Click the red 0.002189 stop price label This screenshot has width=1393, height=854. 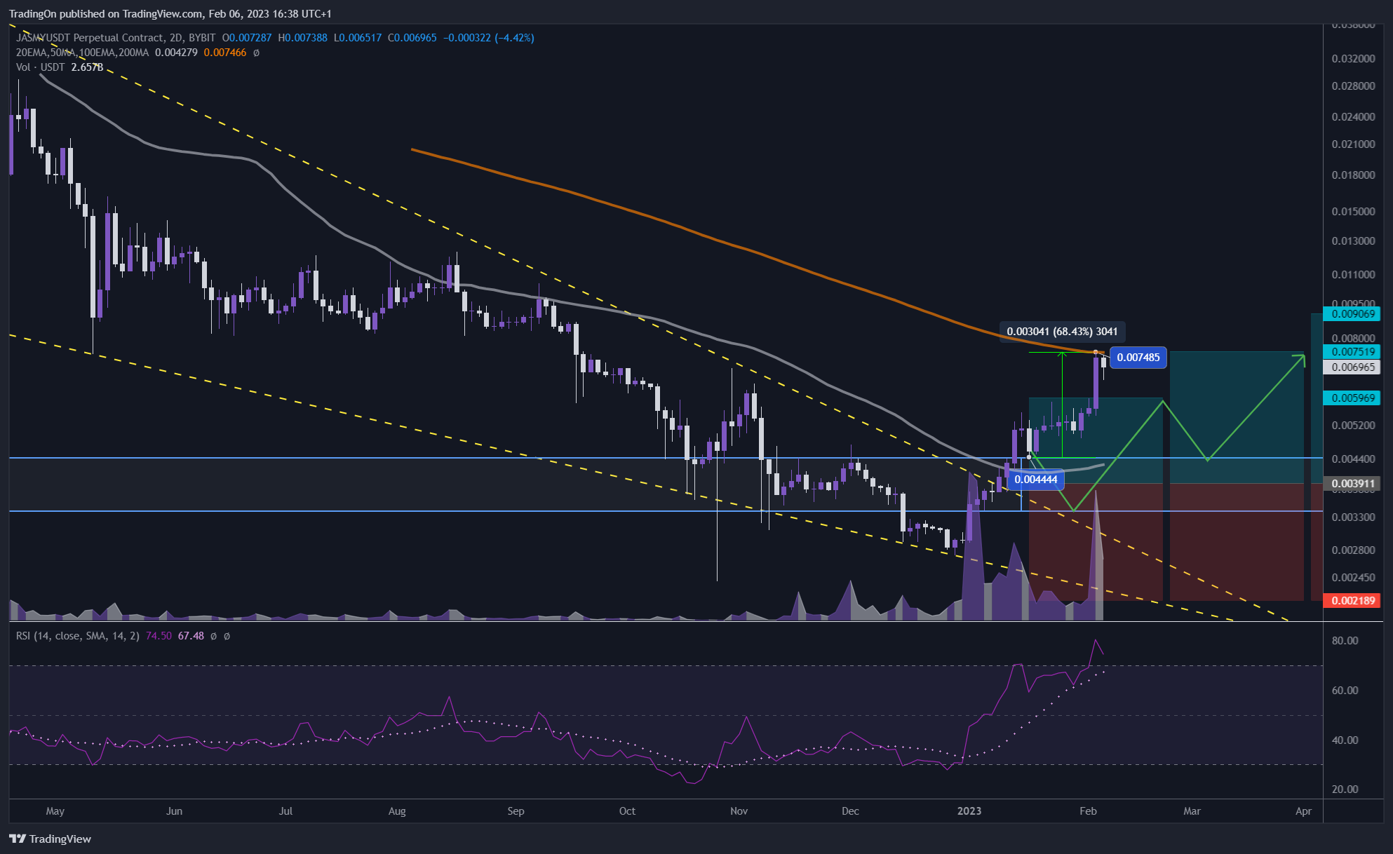pyautogui.click(x=1352, y=601)
